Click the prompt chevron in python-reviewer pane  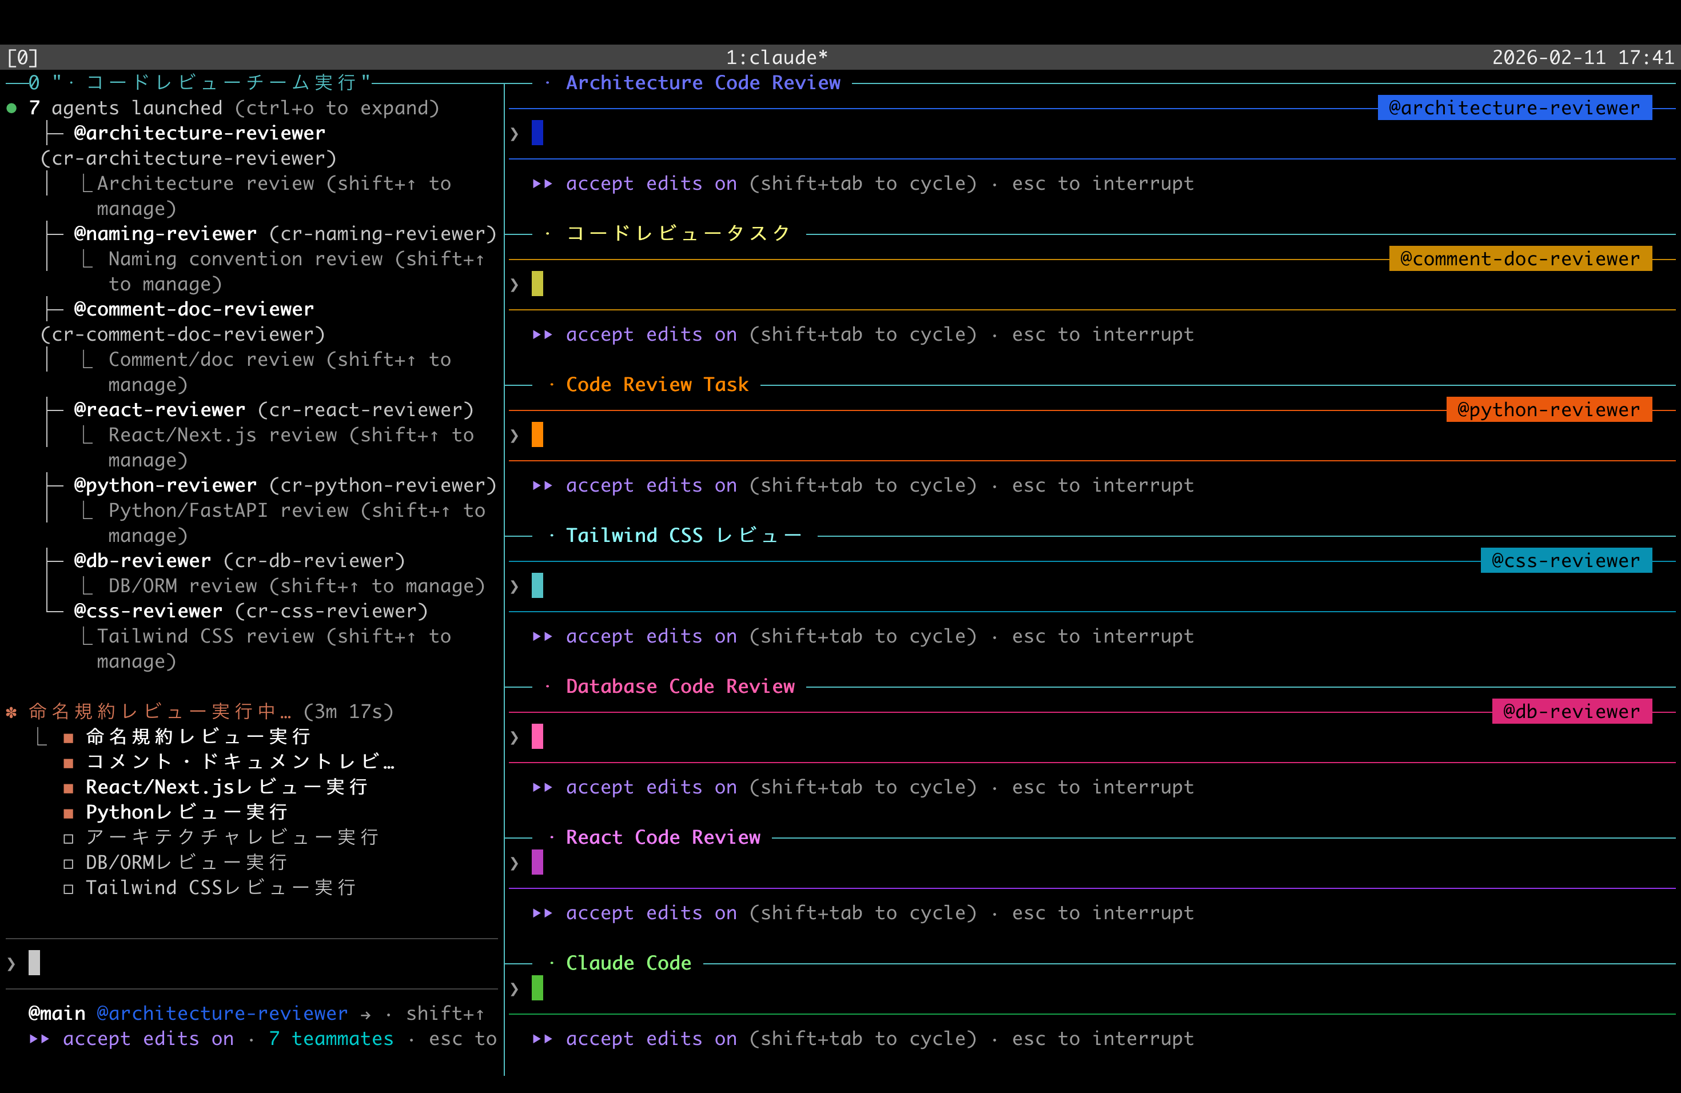pos(515,436)
